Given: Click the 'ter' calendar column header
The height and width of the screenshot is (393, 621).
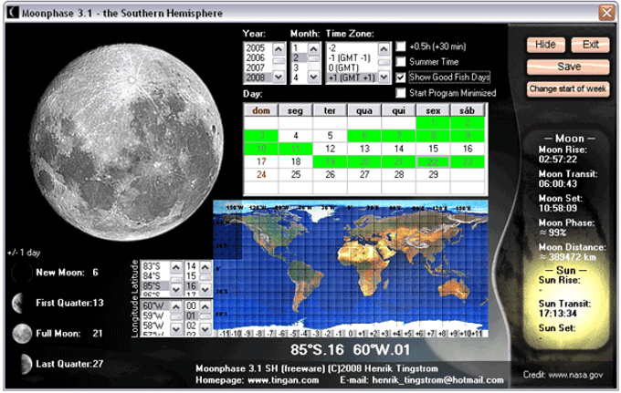Looking at the screenshot, I should click(x=330, y=111).
